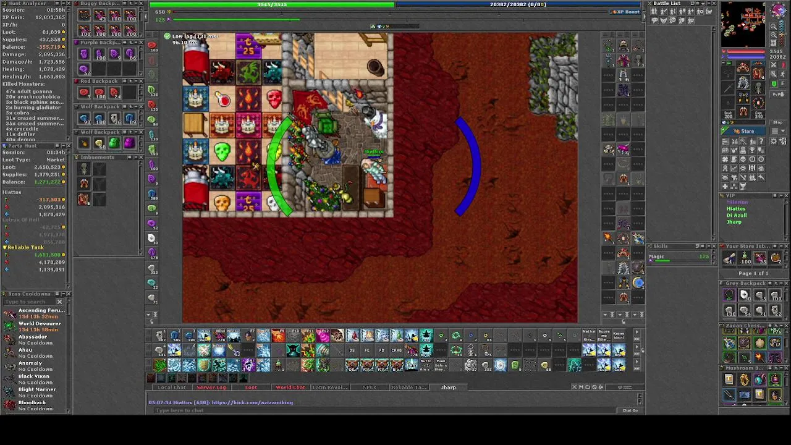The width and height of the screenshot is (791, 445).
Task: Open the Store button
Action: (744, 131)
